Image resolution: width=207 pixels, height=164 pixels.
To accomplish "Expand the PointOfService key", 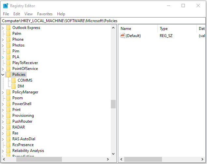I will 3,69.
